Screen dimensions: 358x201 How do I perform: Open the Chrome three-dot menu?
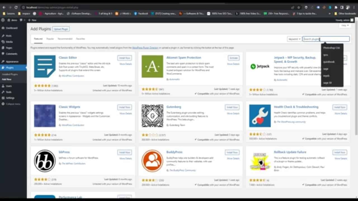354,7
